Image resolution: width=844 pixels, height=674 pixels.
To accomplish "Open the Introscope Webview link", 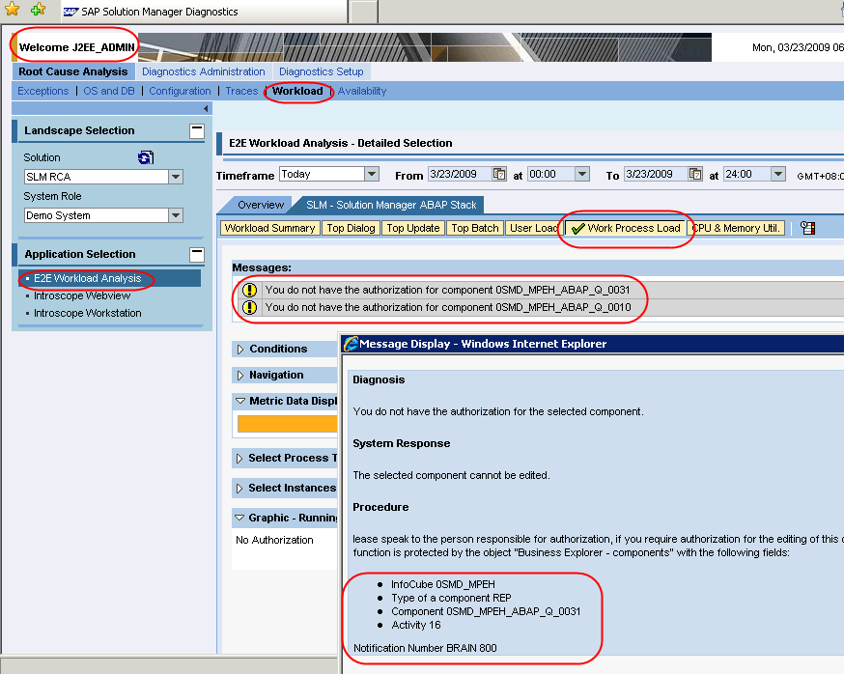I will (x=81, y=295).
